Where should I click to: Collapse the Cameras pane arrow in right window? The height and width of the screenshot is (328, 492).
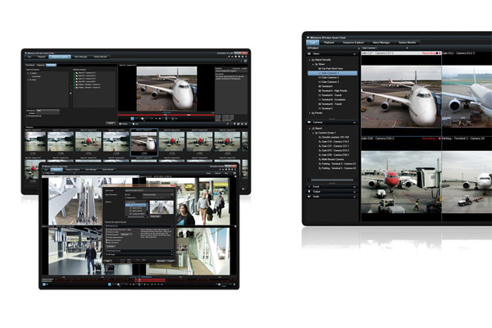354,122
